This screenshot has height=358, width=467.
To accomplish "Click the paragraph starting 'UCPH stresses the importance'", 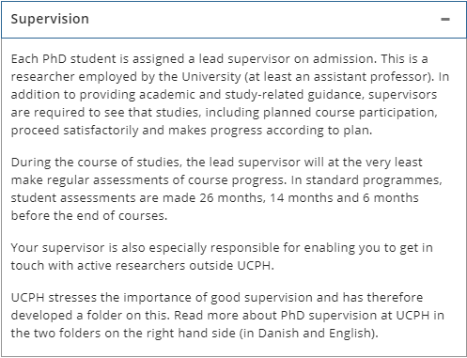I will point(227,315).
